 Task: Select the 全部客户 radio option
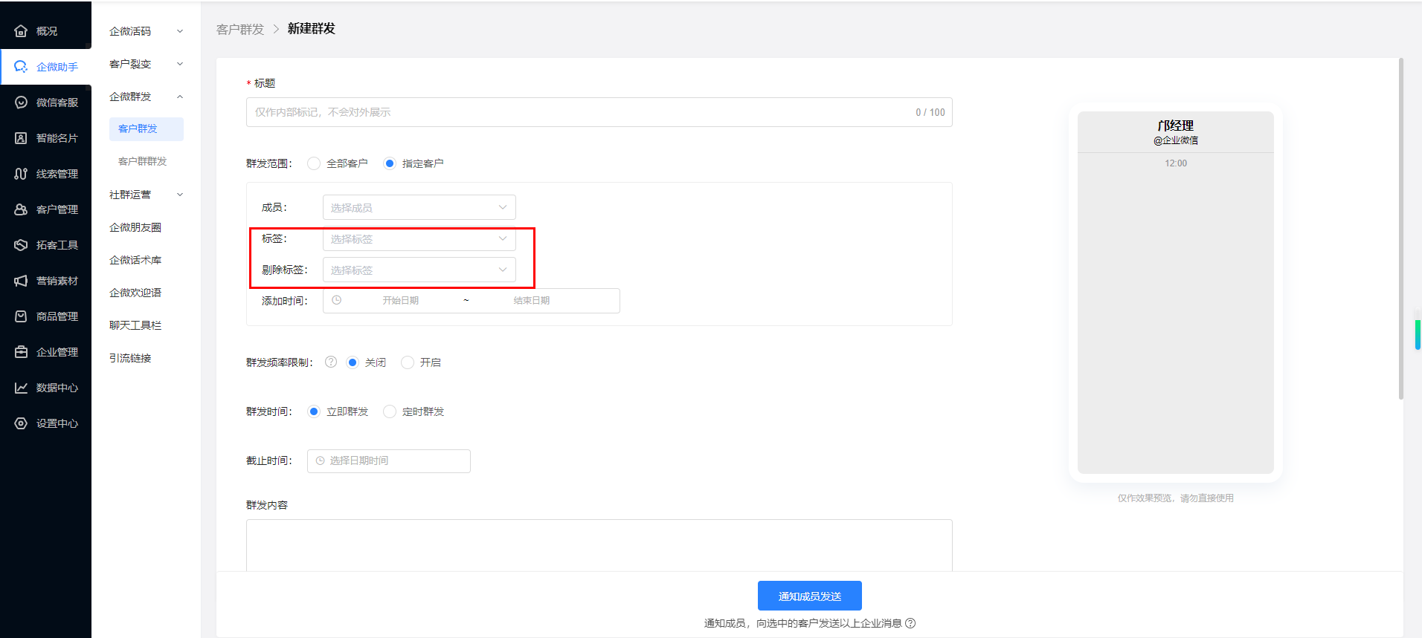point(314,163)
